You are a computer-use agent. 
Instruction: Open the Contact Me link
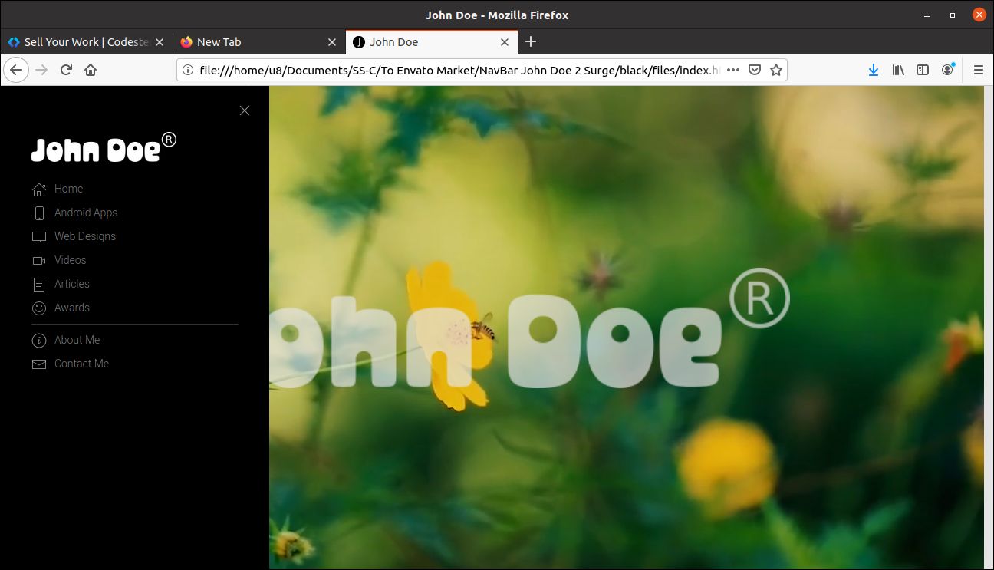tap(81, 364)
